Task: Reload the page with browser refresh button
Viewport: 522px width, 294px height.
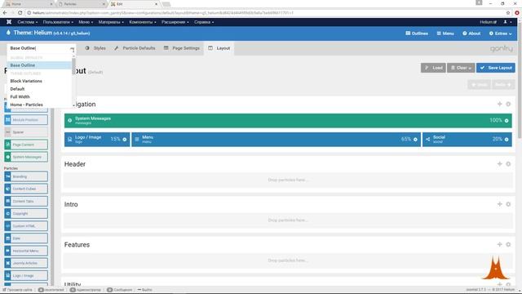Action: [x=20, y=13]
